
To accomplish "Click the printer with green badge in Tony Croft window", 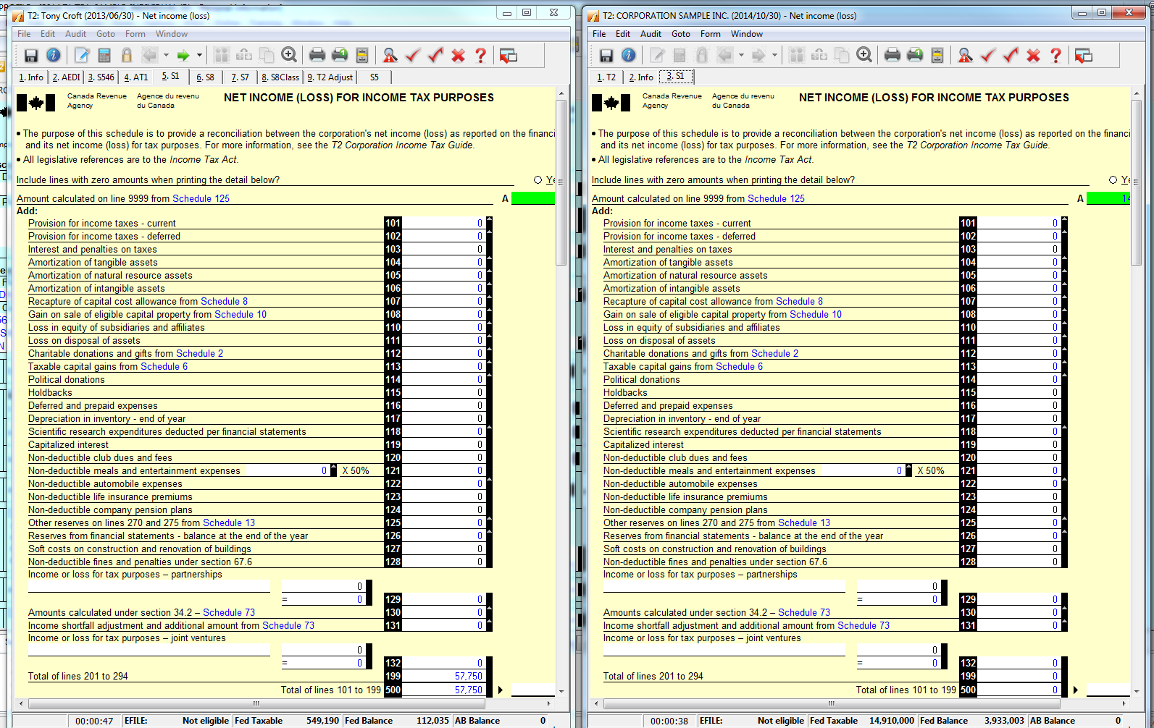I will [x=340, y=55].
